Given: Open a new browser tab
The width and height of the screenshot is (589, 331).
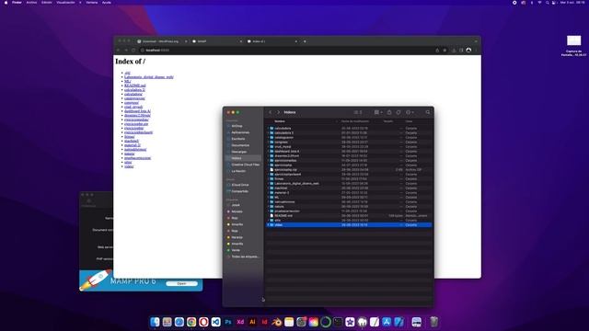Looking at the screenshot, I should [305, 41].
